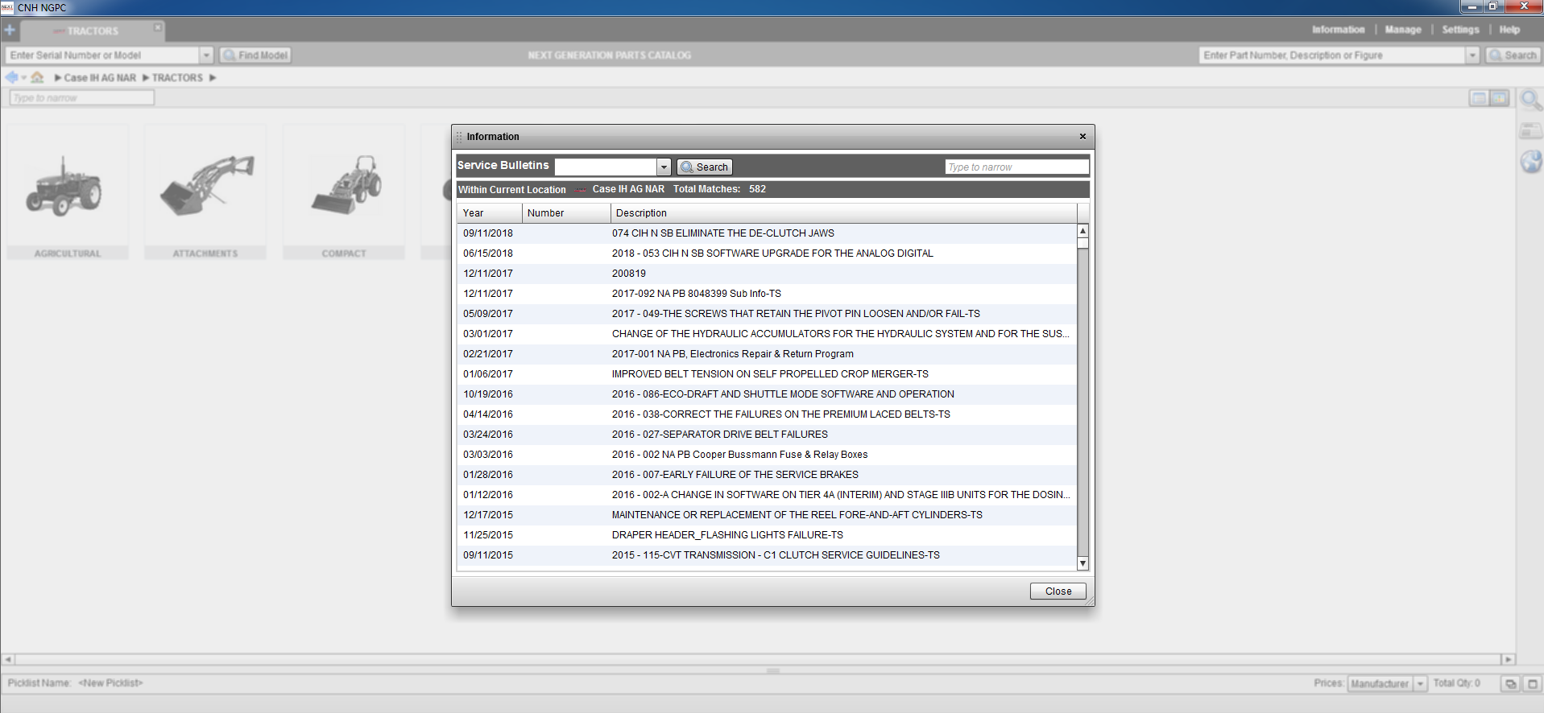1544x713 pixels.
Task: Select 'CVT TRANSMISSION - C1 CLUTCH' bulletin
Action: (767, 555)
